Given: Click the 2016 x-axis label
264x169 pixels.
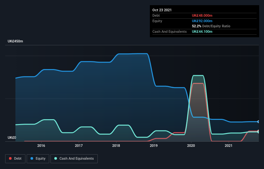Looking at the screenshot, I should (41, 146).
